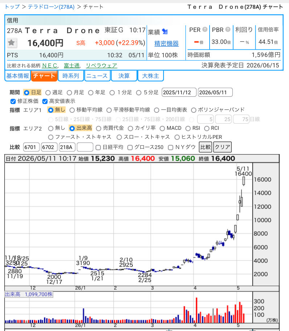Screen dimensions: 289x331
Task: Toggle the 高安値表示 checkbox
Action: 45,101
